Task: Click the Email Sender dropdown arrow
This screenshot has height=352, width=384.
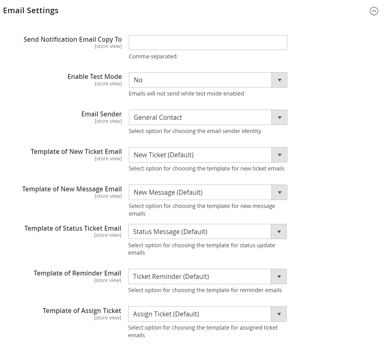Action: point(279,118)
